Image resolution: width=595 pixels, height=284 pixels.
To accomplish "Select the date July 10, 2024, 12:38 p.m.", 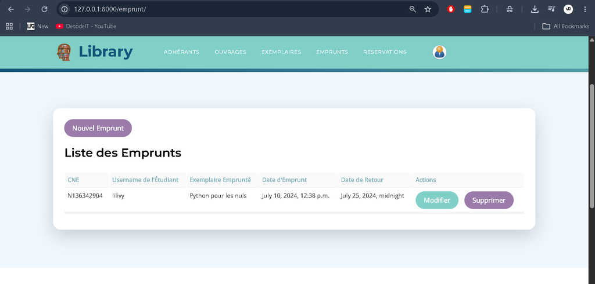I will [296, 196].
